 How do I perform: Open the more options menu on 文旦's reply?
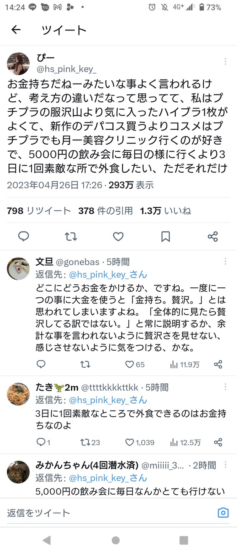point(226,262)
